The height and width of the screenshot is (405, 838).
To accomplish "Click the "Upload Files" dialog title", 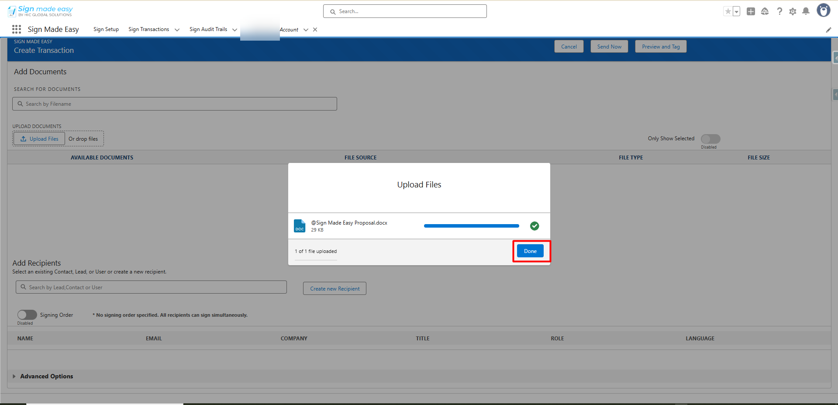I will coord(419,185).
